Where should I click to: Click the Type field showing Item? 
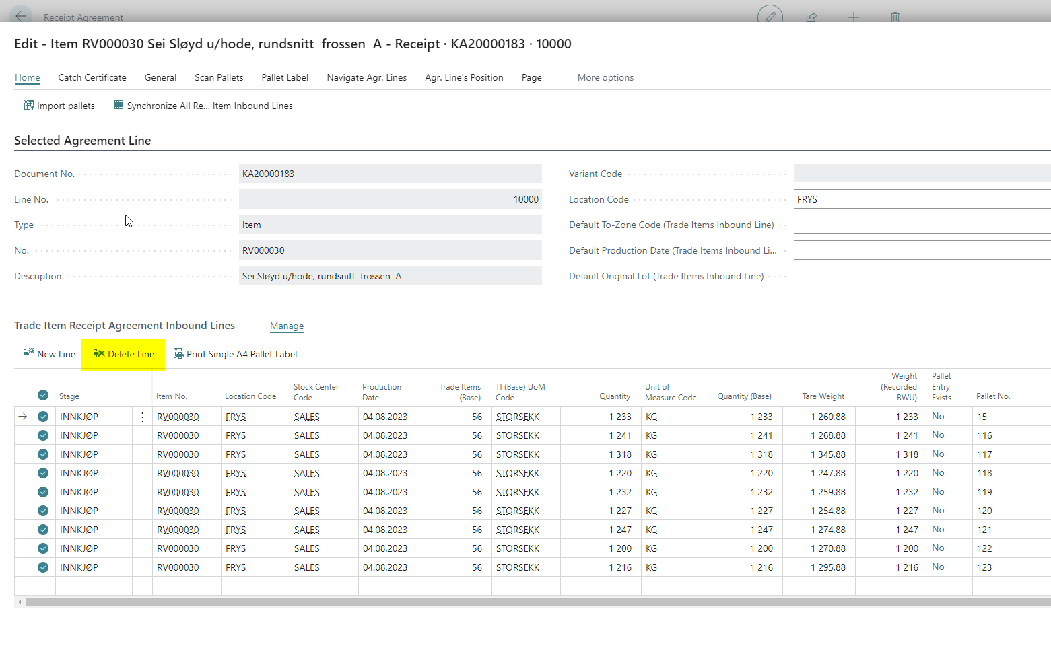point(391,225)
